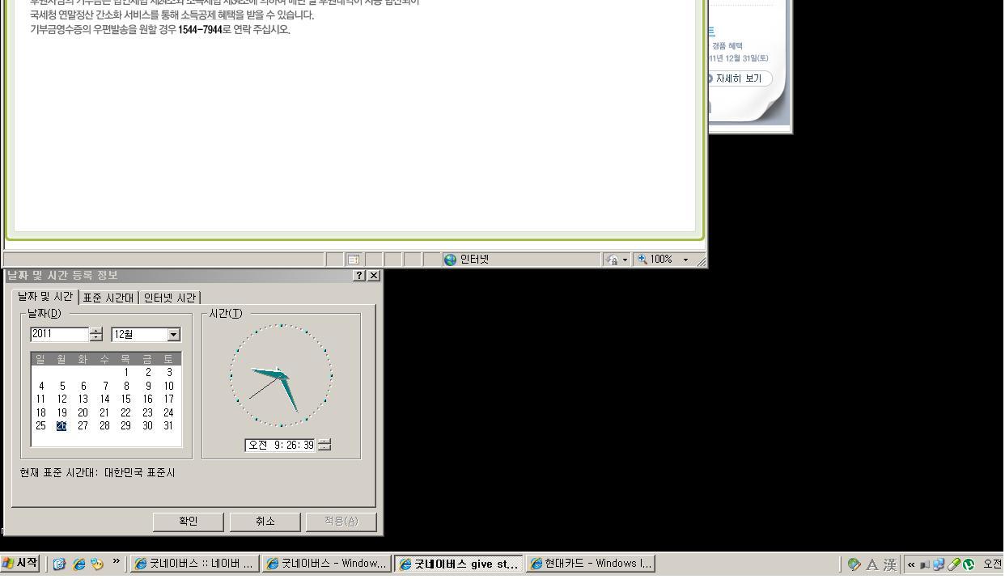The width and height of the screenshot is (1005, 579).
Task: Select day 15 in the calendar
Action: [x=126, y=399]
